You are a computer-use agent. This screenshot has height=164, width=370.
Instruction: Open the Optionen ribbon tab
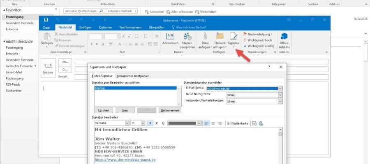click(105, 27)
